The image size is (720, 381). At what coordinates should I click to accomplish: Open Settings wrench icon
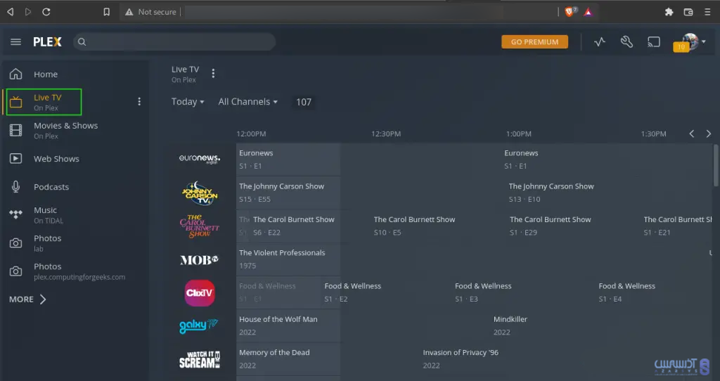626,41
